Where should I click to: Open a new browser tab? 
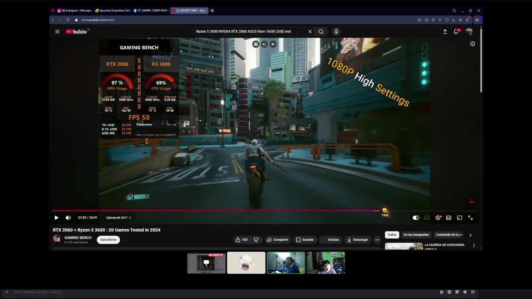(212, 10)
